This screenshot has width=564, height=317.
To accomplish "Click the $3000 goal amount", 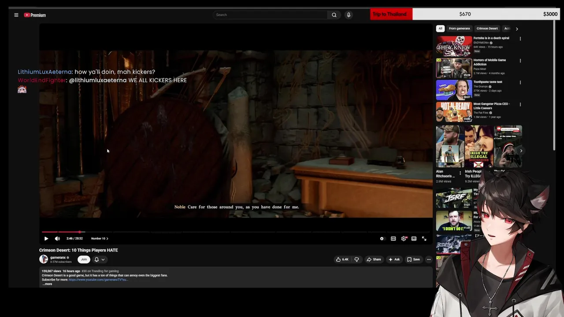I will pyautogui.click(x=550, y=14).
